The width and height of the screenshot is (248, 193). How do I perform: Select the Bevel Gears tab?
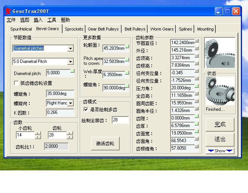(x=47, y=29)
